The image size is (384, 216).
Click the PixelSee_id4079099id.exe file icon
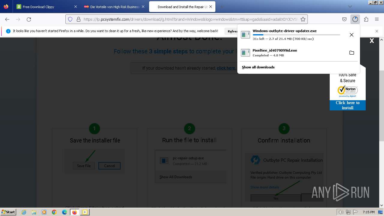[x=245, y=53]
